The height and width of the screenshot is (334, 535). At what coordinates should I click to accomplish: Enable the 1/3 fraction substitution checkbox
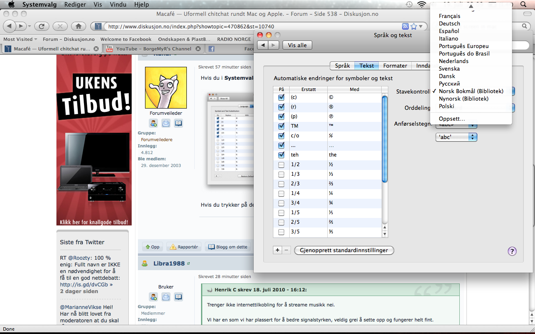(x=281, y=174)
